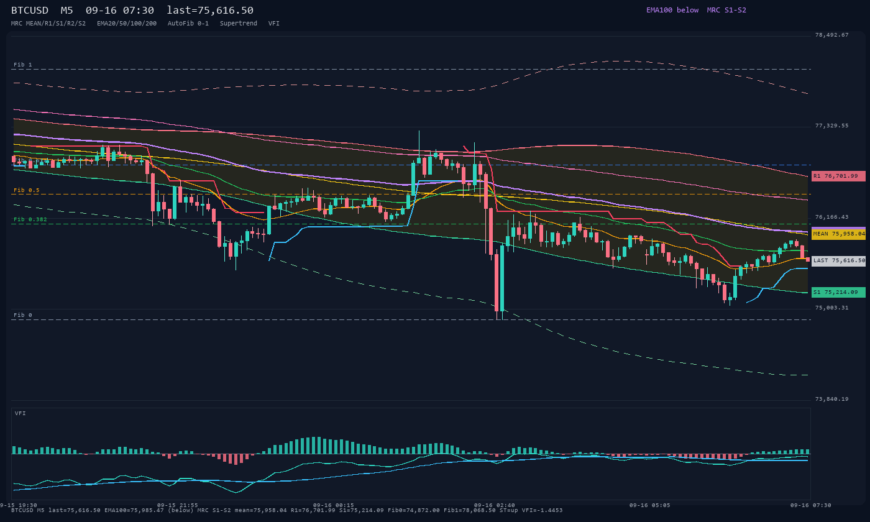Screen dimensions: 870x522
Task: Select the 09-15 19:30 time axis label
Action: (x=19, y=505)
